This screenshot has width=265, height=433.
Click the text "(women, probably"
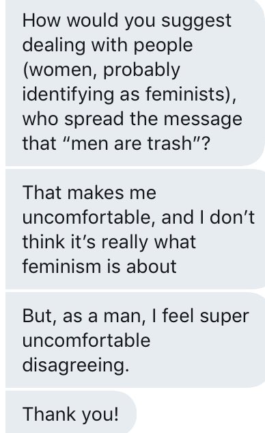(x=102, y=70)
